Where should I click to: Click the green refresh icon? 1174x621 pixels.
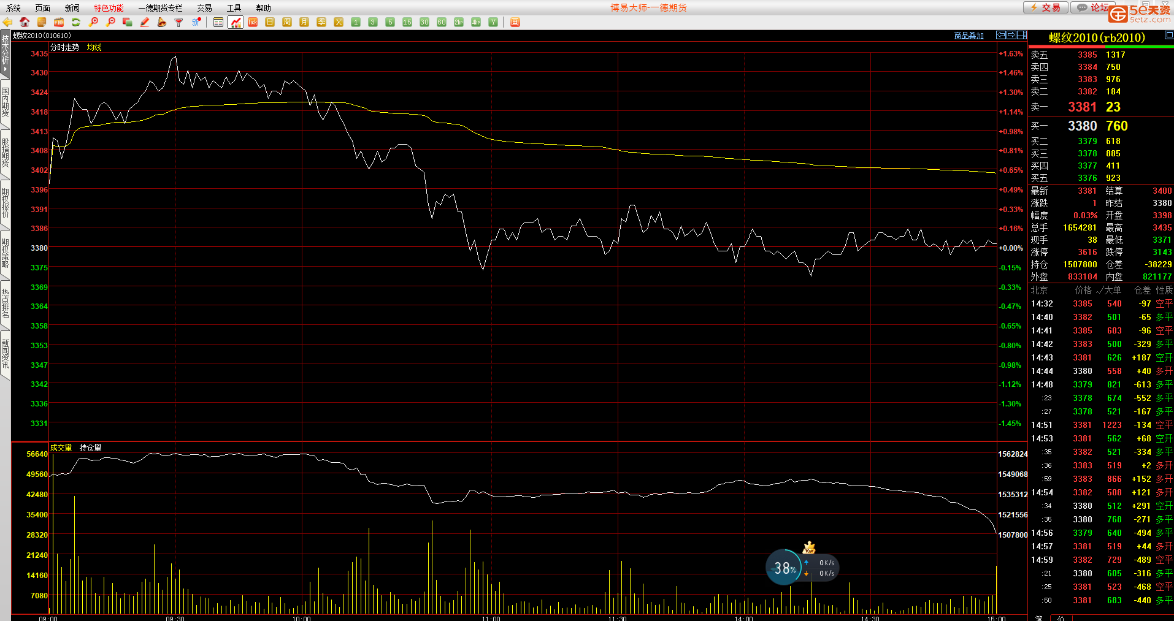click(76, 22)
